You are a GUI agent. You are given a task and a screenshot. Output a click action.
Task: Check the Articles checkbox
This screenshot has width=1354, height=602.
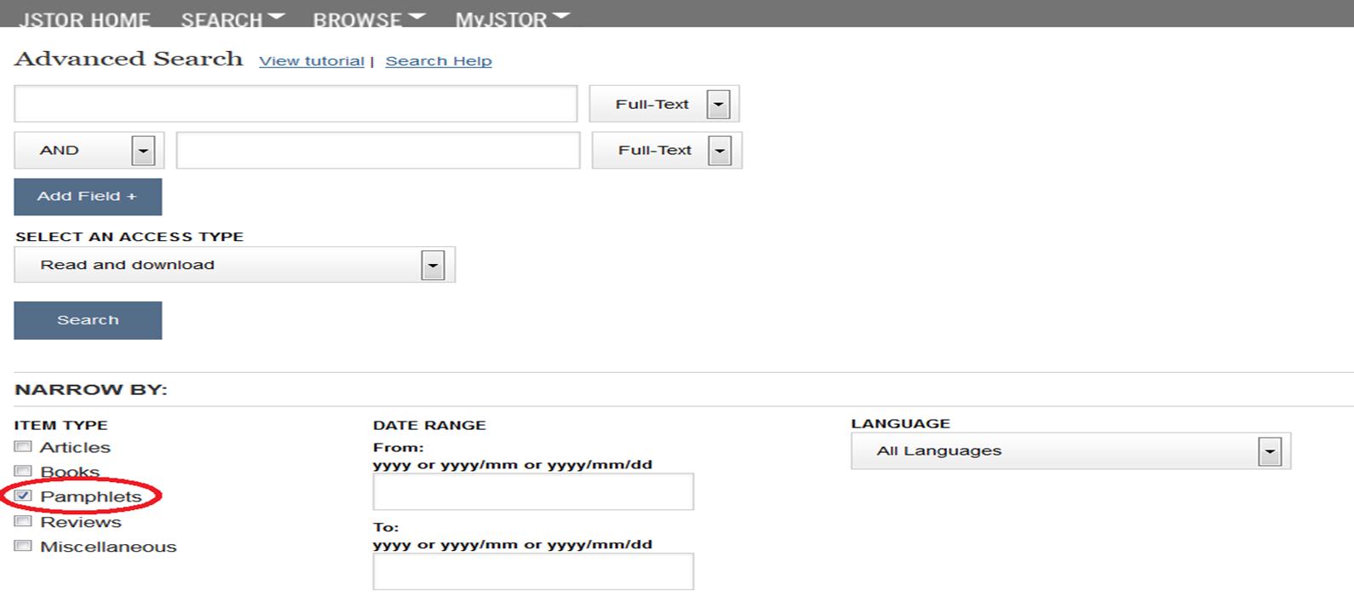pyautogui.click(x=23, y=446)
